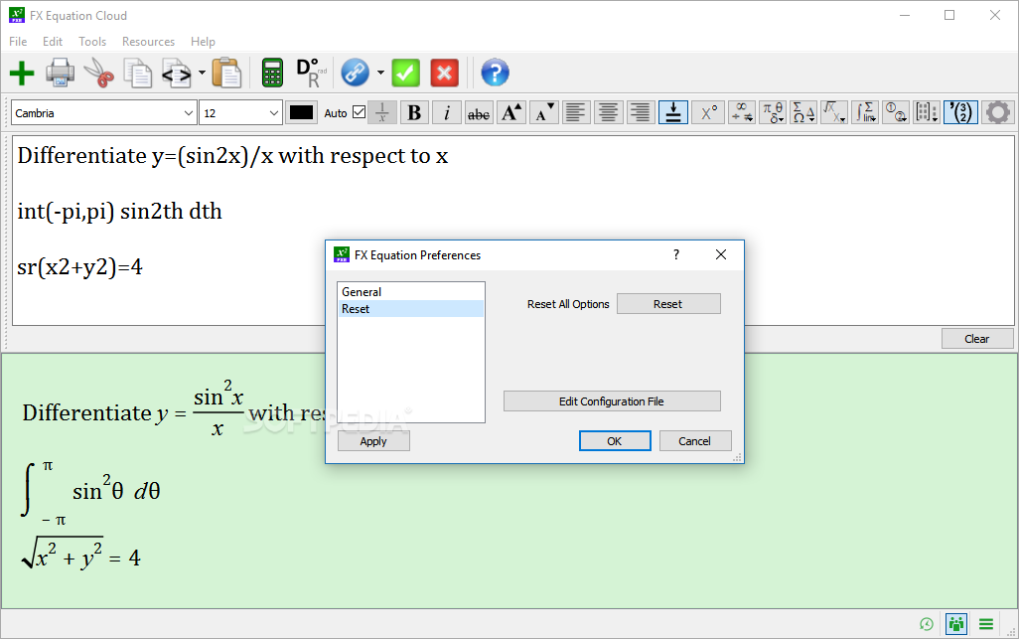Image resolution: width=1019 pixels, height=639 pixels.
Task: Click Edit Configuration File button
Action: click(612, 401)
